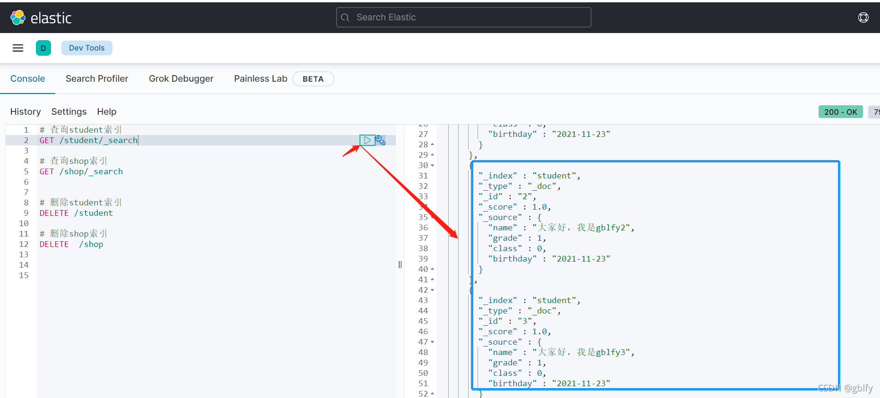The width and height of the screenshot is (880, 398).
Task: Click the "_id" : "2" output line
Action: (507, 196)
